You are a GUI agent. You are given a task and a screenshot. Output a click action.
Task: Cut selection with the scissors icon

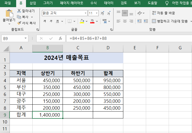(19, 11)
